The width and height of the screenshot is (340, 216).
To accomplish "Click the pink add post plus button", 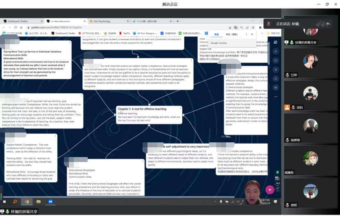I will coord(269,189).
